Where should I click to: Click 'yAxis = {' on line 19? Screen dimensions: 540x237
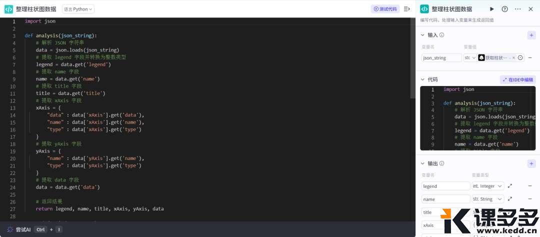[48, 151]
